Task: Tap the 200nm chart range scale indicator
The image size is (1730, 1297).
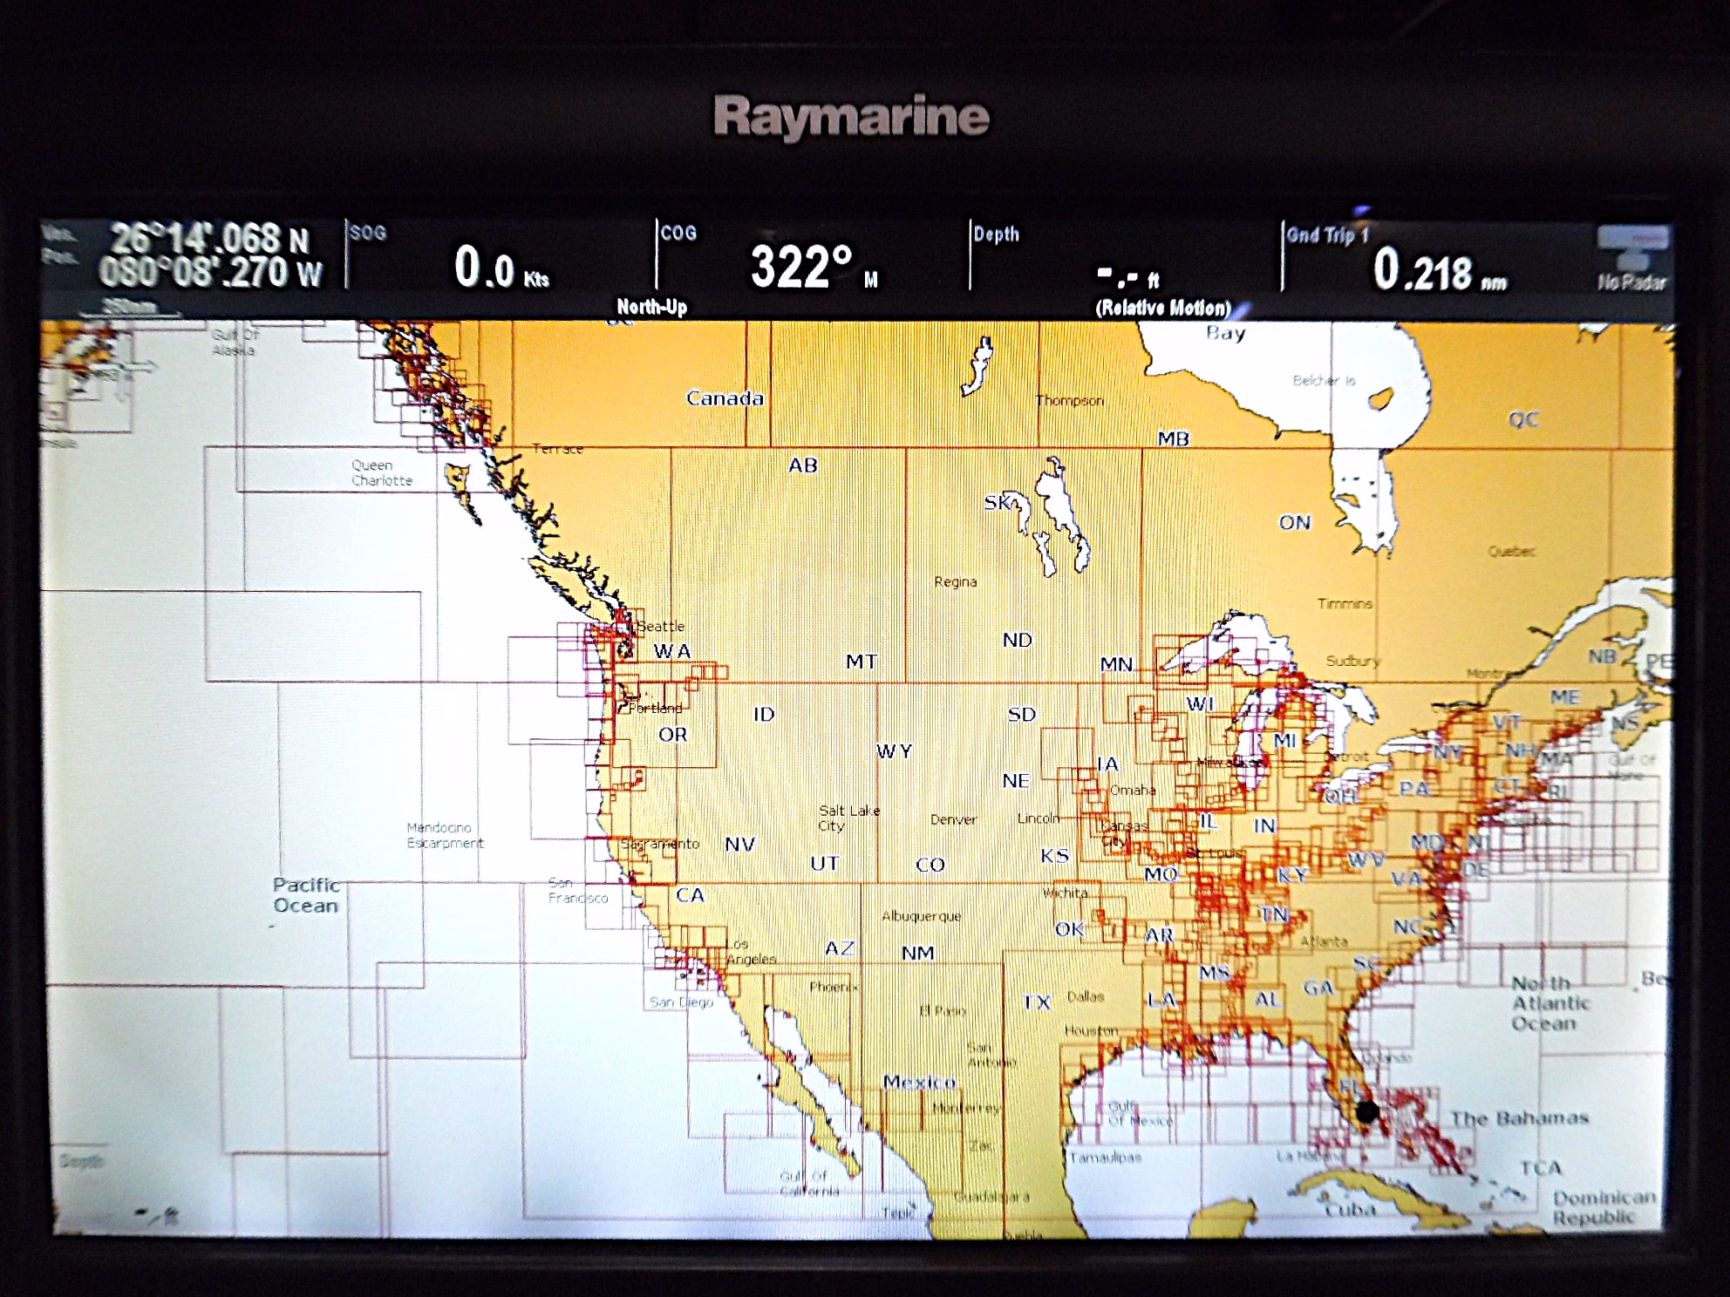Action: (129, 307)
